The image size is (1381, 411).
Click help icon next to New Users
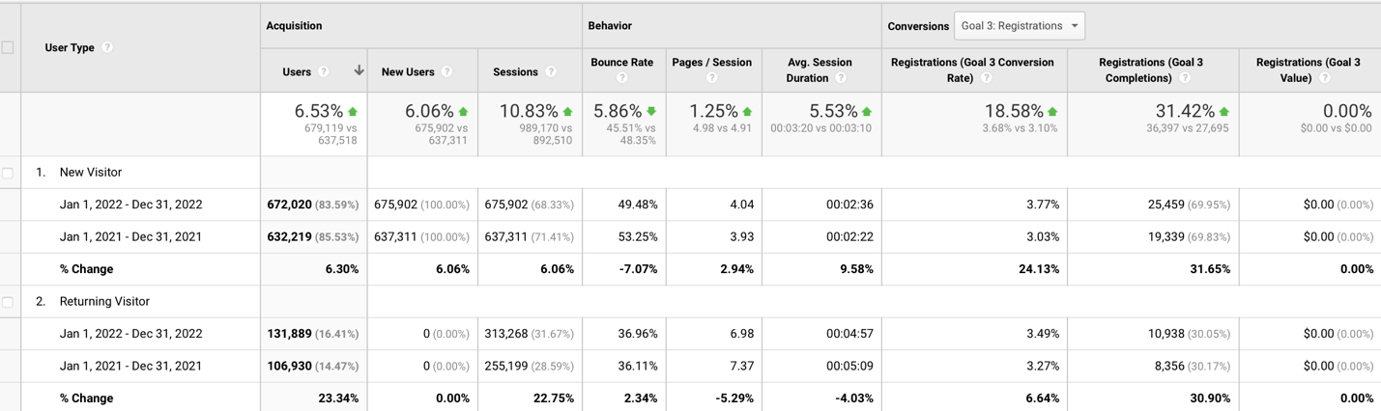(x=446, y=71)
